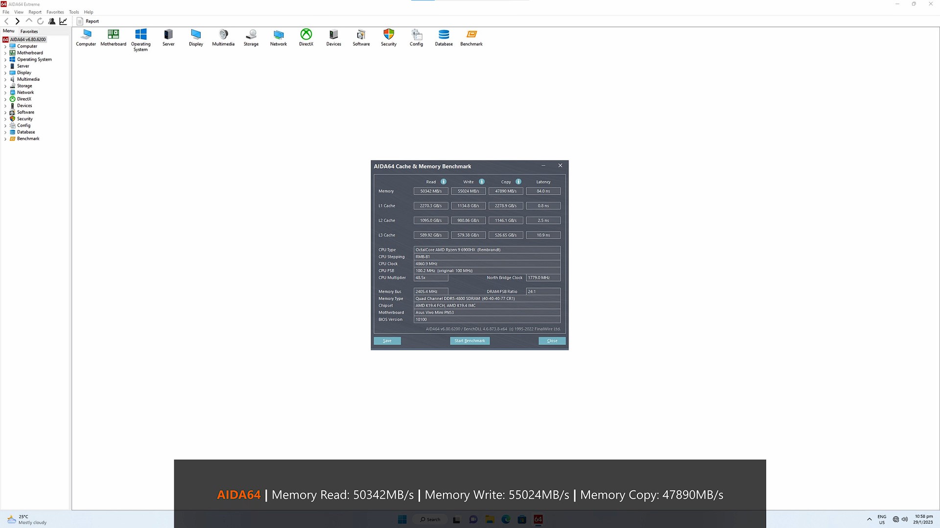This screenshot has height=528, width=940.
Task: Open the Favorites menu
Action: (x=55, y=12)
